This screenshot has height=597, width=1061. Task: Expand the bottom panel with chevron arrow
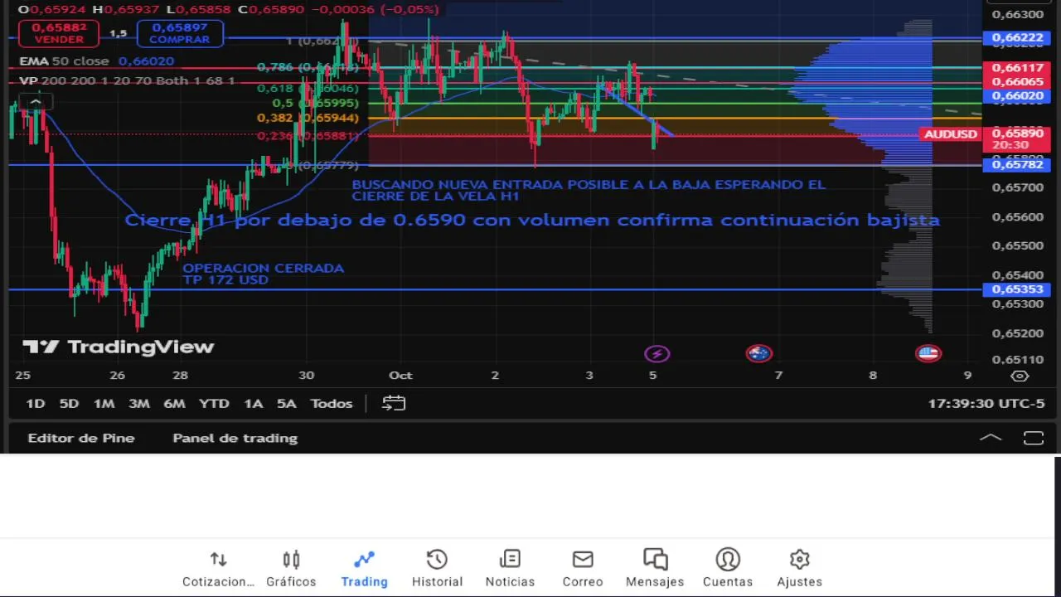pos(991,438)
